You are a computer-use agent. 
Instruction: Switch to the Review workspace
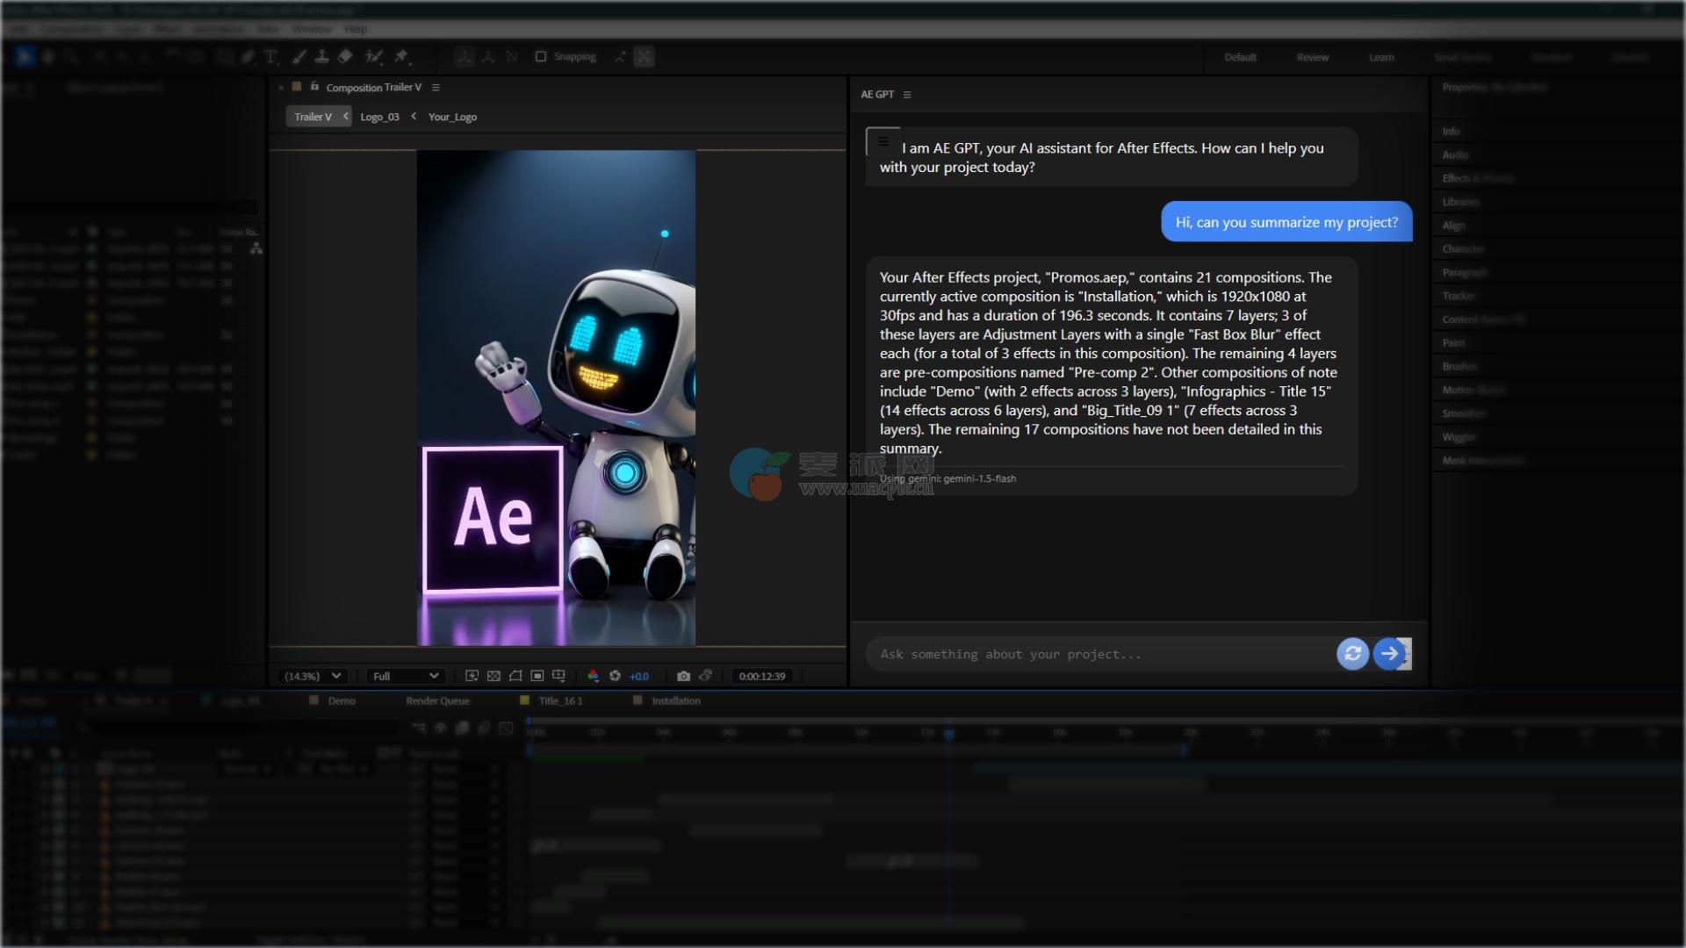point(1312,58)
